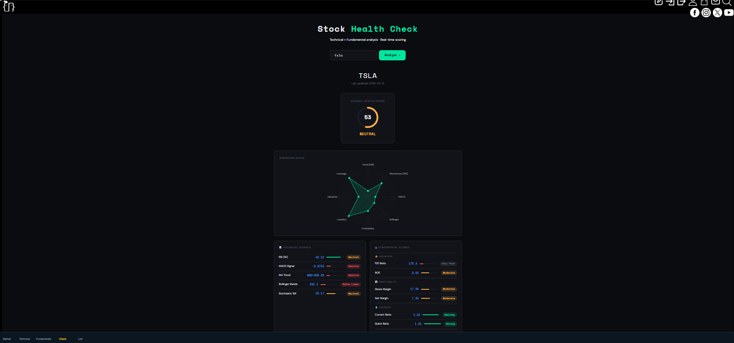Click the Healthy badge for Current Ratio
This screenshot has width=734, height=343.
pyautogui.click(x=450, y=315)
